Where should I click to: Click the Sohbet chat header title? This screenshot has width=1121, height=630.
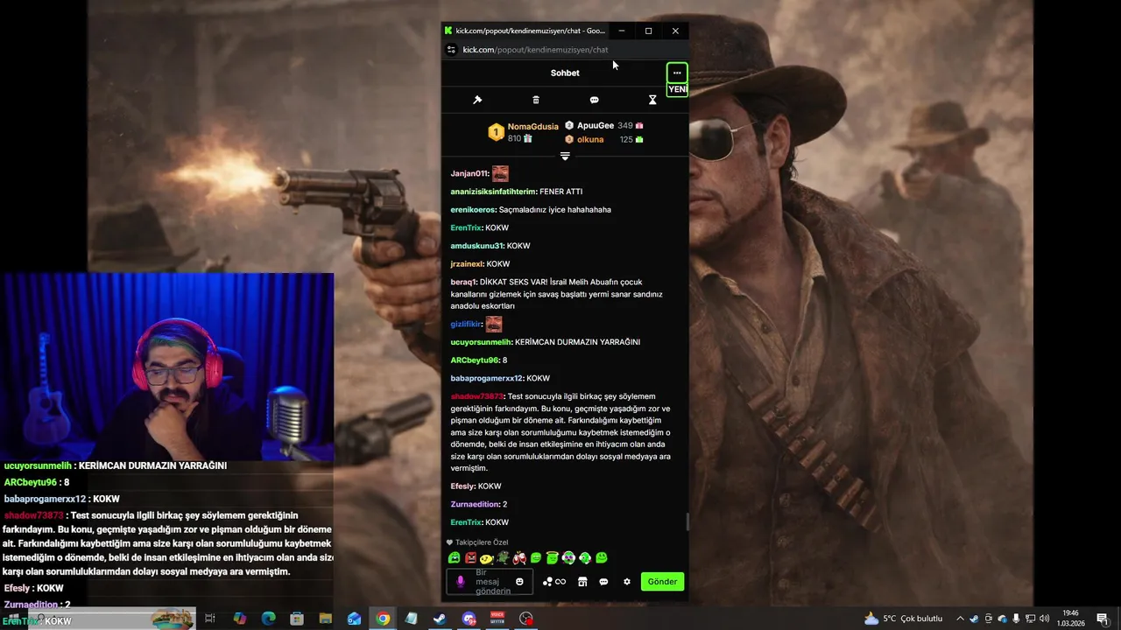coord(565,73)
